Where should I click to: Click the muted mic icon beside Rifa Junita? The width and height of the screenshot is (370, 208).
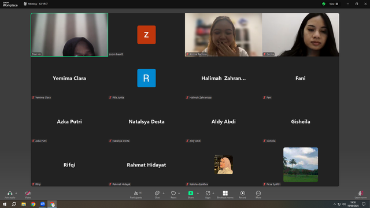click(110, 98)
